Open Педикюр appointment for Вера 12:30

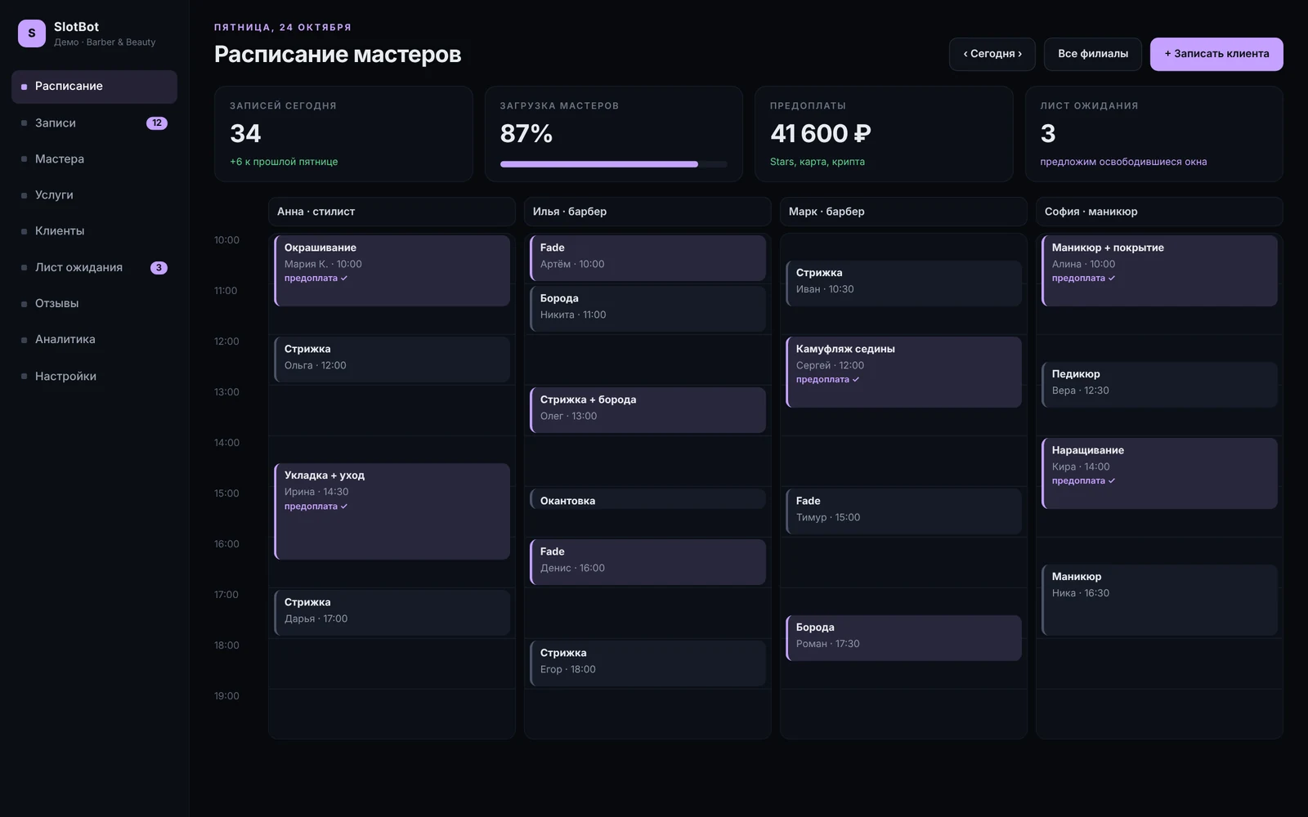[x=1159, y=385]
